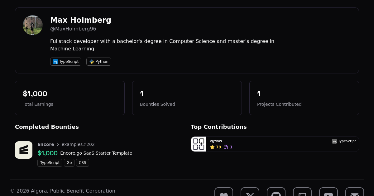Open Encore.go SaaS Starter Template bounty

click(96, 153)
